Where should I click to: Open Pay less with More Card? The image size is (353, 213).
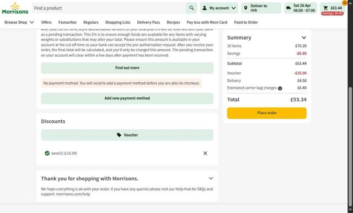tap(207, 22)
